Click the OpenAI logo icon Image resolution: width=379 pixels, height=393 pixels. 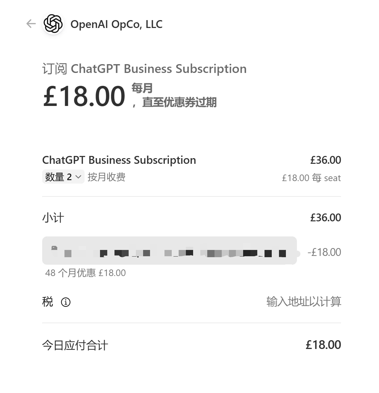click(53, 24)
